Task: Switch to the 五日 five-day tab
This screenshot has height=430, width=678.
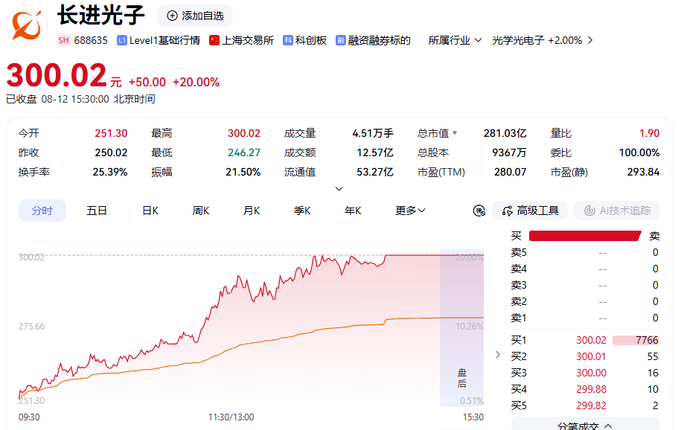Action: pos(97,211)
